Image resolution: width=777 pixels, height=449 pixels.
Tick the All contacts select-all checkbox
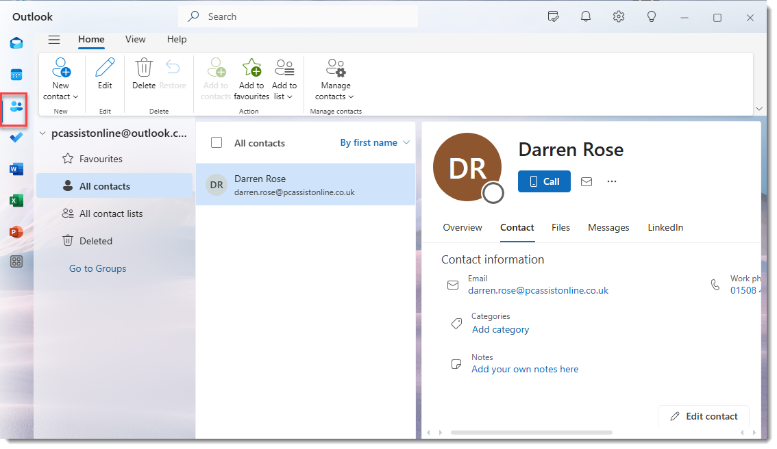tap(217, 142)
